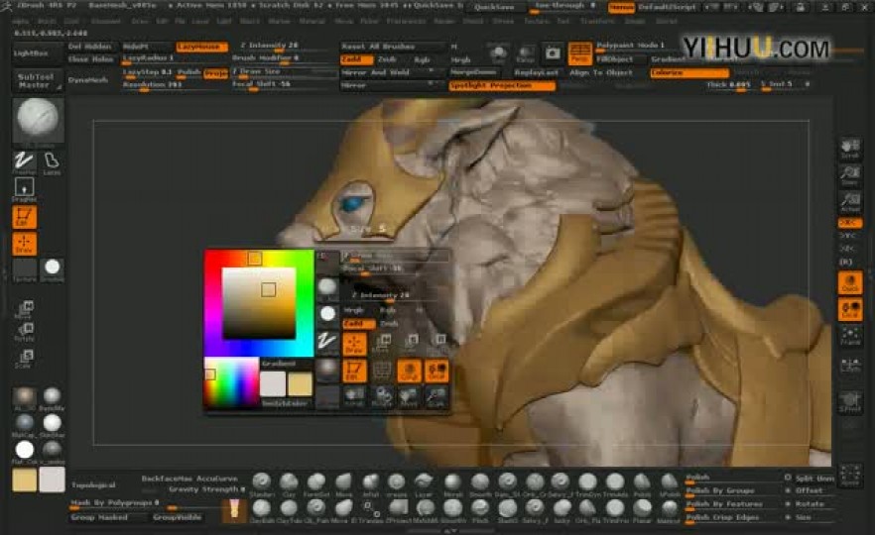Toggle Zadd in the popup panel

[358, 324]
